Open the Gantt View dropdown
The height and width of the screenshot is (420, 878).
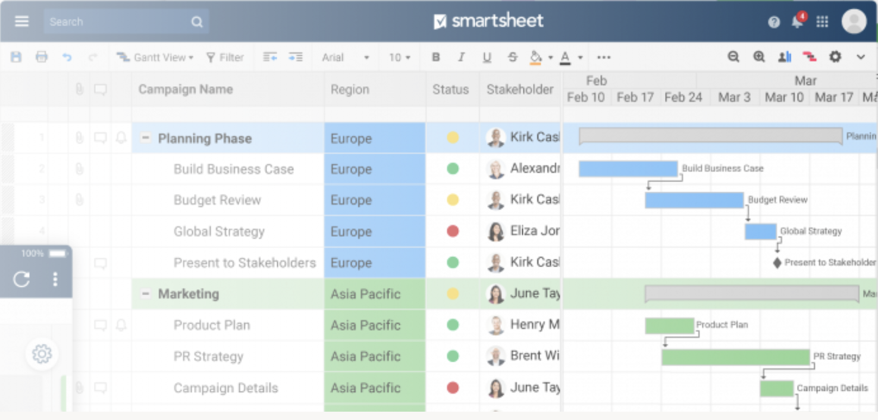pos(155,57)
